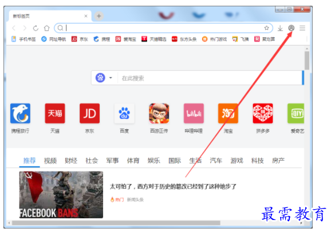Image resolution: width=331 pixels, height=232 pixels.
Task: Switch to the 财经 news tab
Action: (71, 161)
